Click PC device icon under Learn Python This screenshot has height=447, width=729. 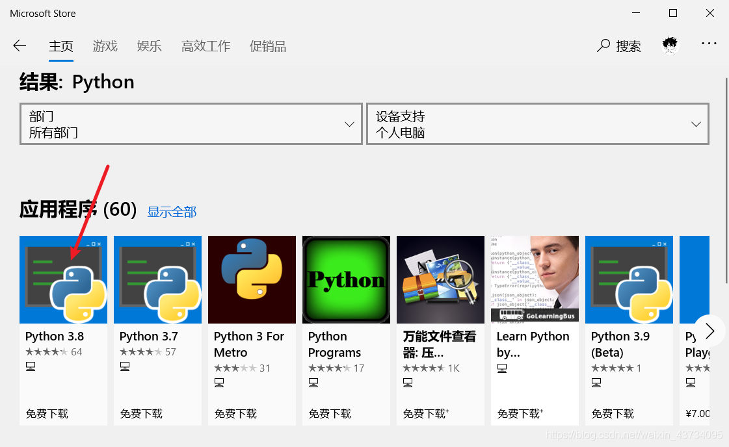click(x=502, y=368)
